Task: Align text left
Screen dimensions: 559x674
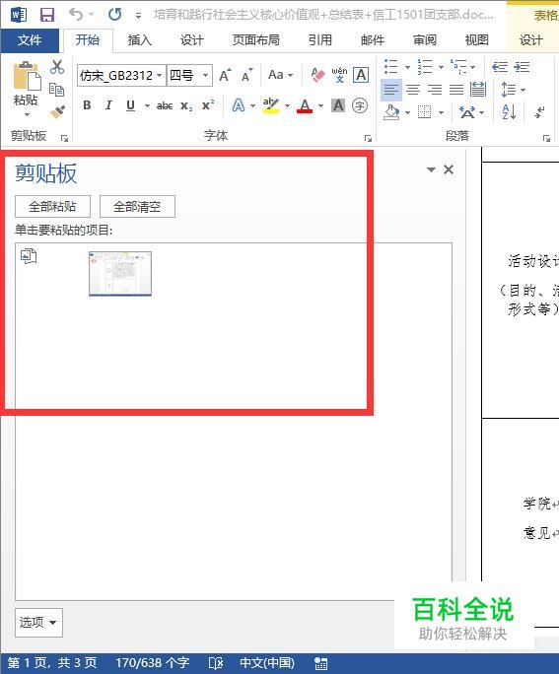Action: coord(390,90)
